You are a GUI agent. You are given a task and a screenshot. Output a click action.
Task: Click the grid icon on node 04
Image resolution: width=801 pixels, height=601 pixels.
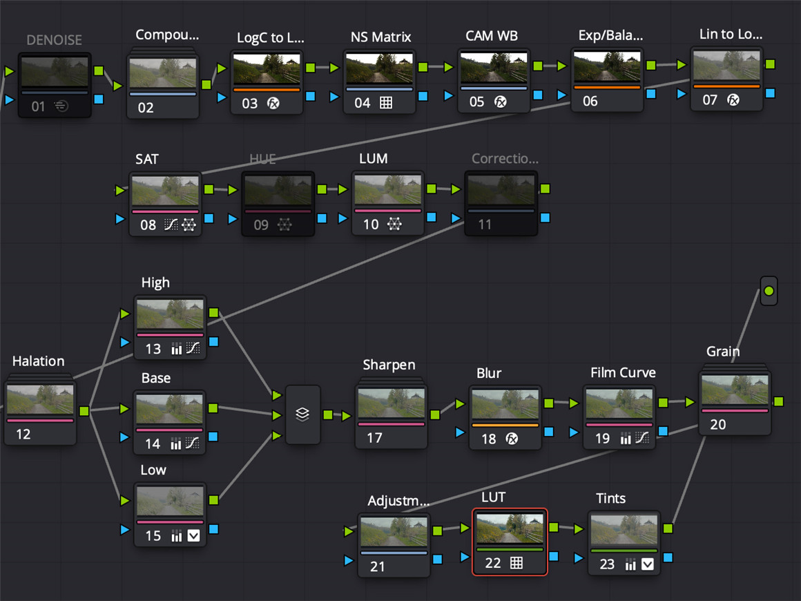[386, 103]
